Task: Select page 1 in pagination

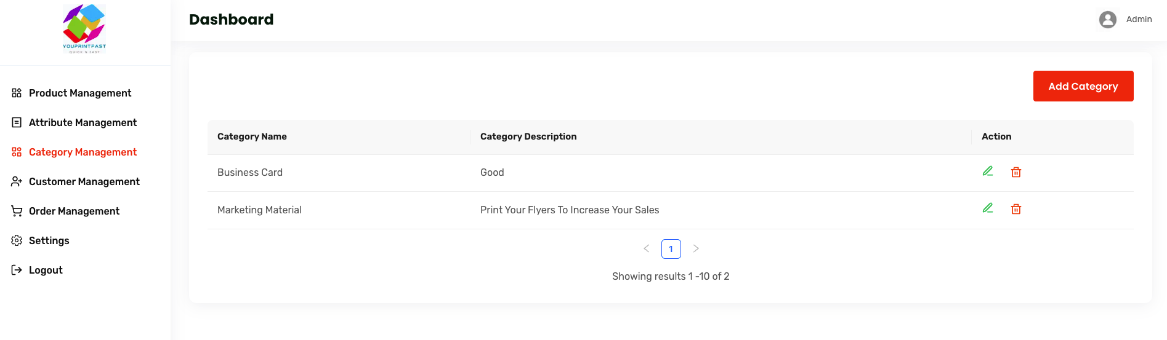Action: tap(671, 249)
